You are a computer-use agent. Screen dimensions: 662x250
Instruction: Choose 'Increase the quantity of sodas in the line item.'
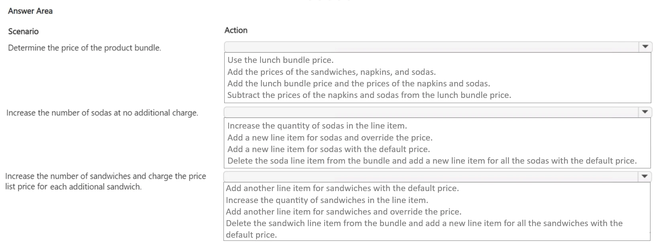click(317, 126)
